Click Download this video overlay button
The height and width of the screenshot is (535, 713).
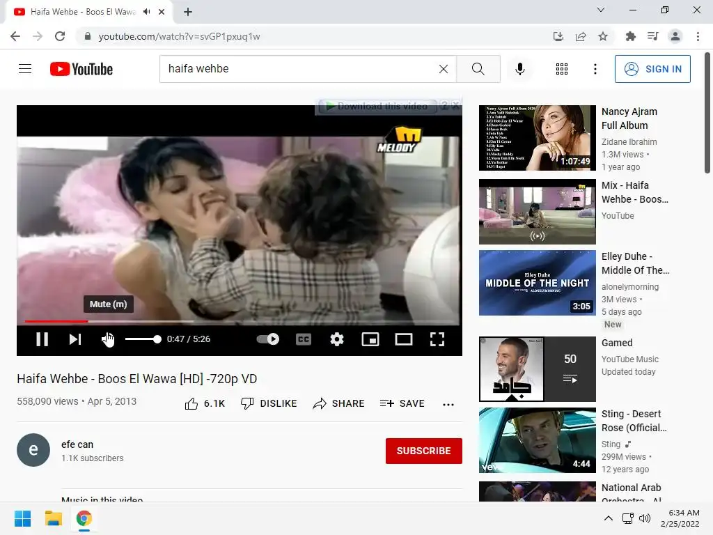click(x=377, y=106)
